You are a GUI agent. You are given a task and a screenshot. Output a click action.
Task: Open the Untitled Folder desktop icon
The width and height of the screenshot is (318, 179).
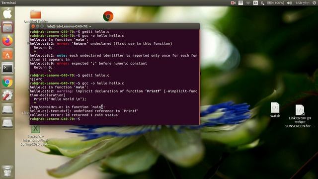coord(36,16)
